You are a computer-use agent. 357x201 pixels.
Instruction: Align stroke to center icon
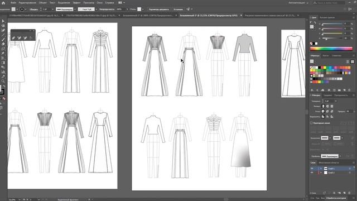point(323,117)
